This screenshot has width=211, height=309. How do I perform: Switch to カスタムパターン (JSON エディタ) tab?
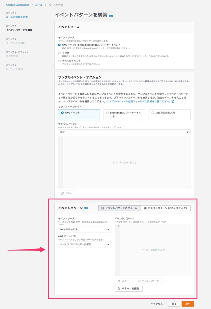(x=166, y=208)
